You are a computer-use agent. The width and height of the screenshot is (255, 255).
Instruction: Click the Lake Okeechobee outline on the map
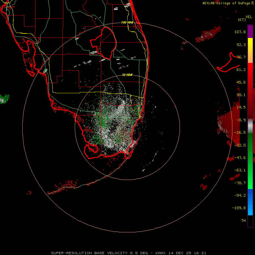[103, 43]
